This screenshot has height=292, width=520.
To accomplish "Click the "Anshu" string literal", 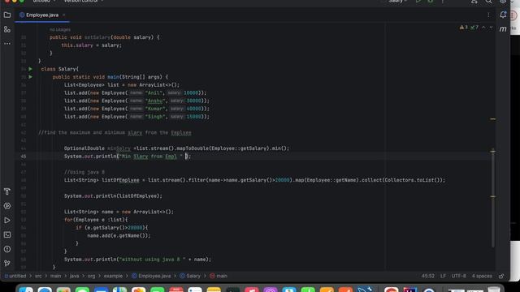I will click(155, 101).
